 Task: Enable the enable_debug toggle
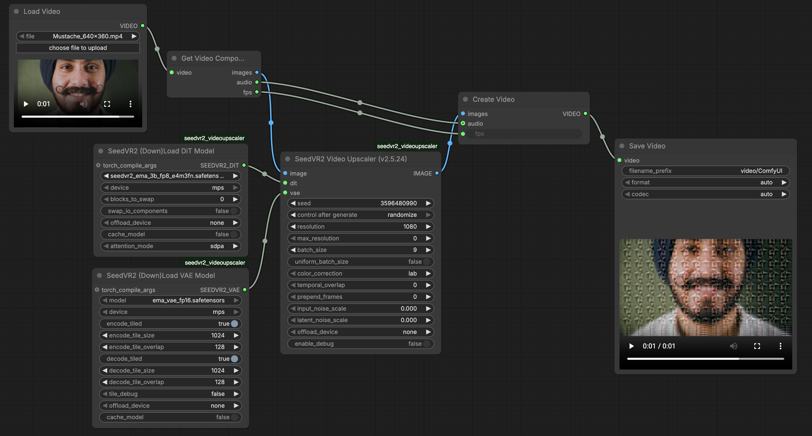click(x=426, y=344)
